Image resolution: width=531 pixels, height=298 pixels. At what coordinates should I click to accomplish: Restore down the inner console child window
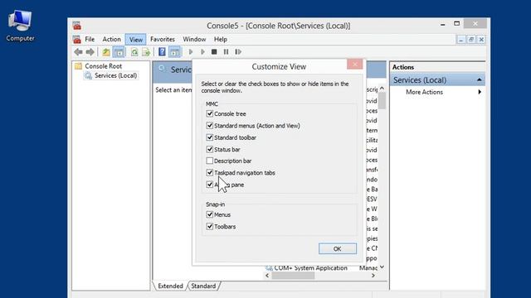(471, 40)
